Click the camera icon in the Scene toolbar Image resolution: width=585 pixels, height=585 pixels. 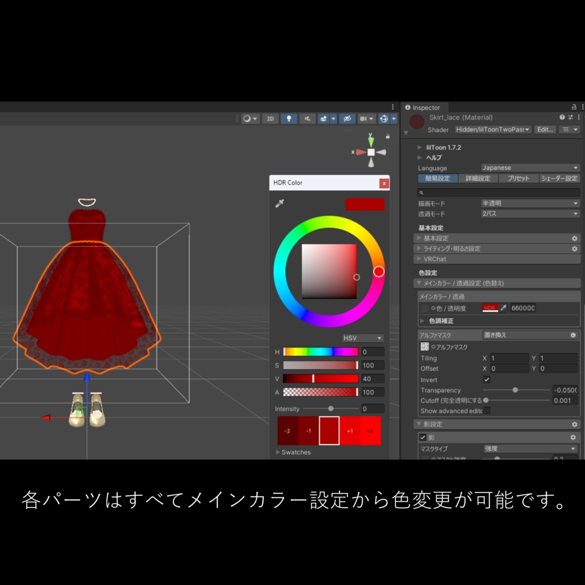pyautogui.click(x=363, y=118)
